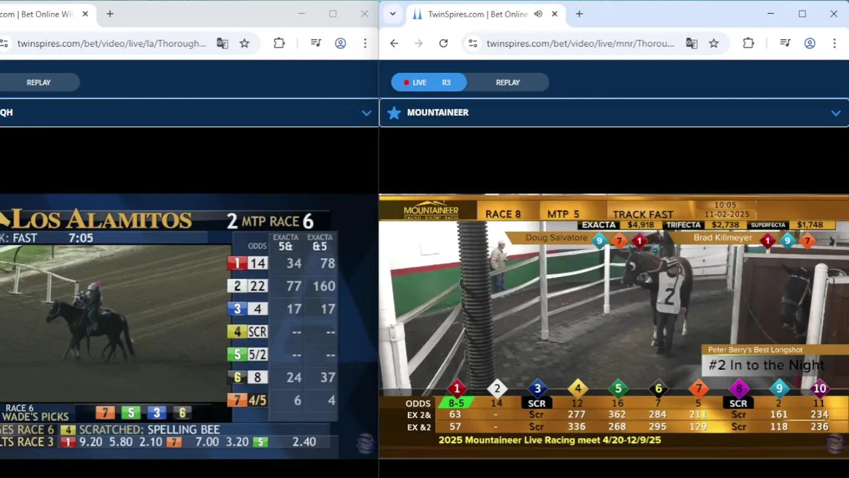849x478 pixels.
Task: Click the MOUNTAINEER track name text
Action: point(438,113)
